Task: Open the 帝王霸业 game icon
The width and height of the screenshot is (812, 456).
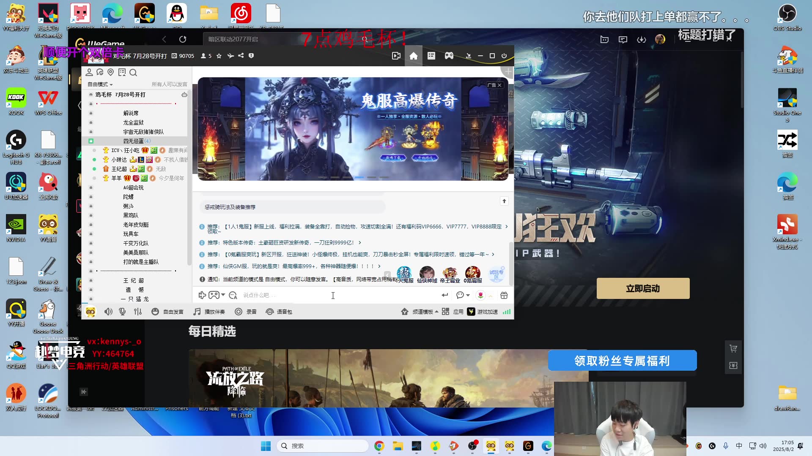Action: click(450, 274)
